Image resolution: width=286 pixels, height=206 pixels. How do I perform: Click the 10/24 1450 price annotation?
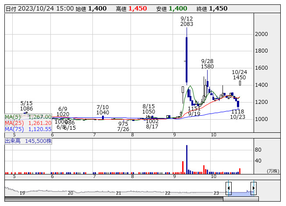[x=240, y=75]
